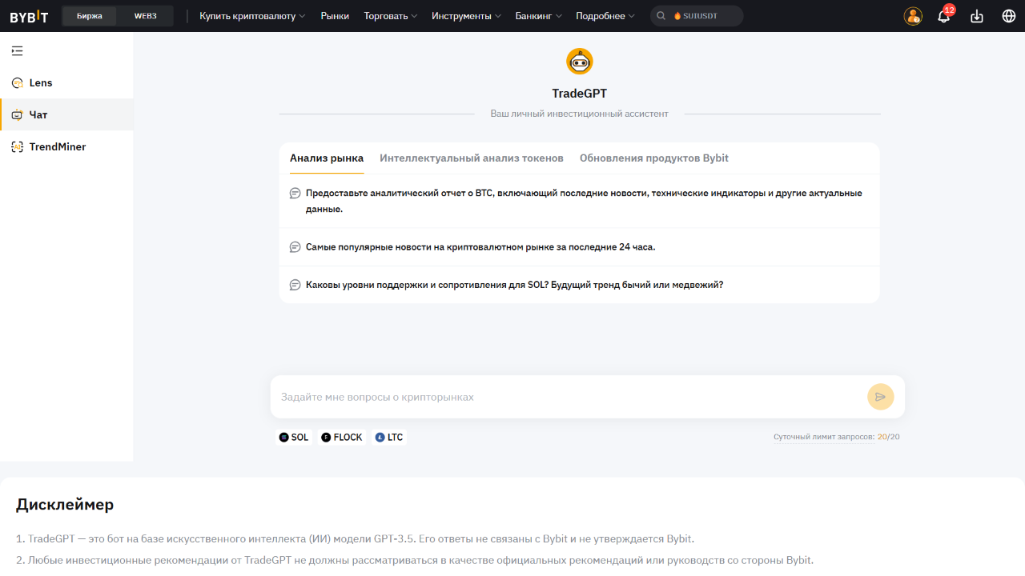Viewport: 1025px width, 576px height.
Task: Open the language globe icon
Action: [1008, 16]
